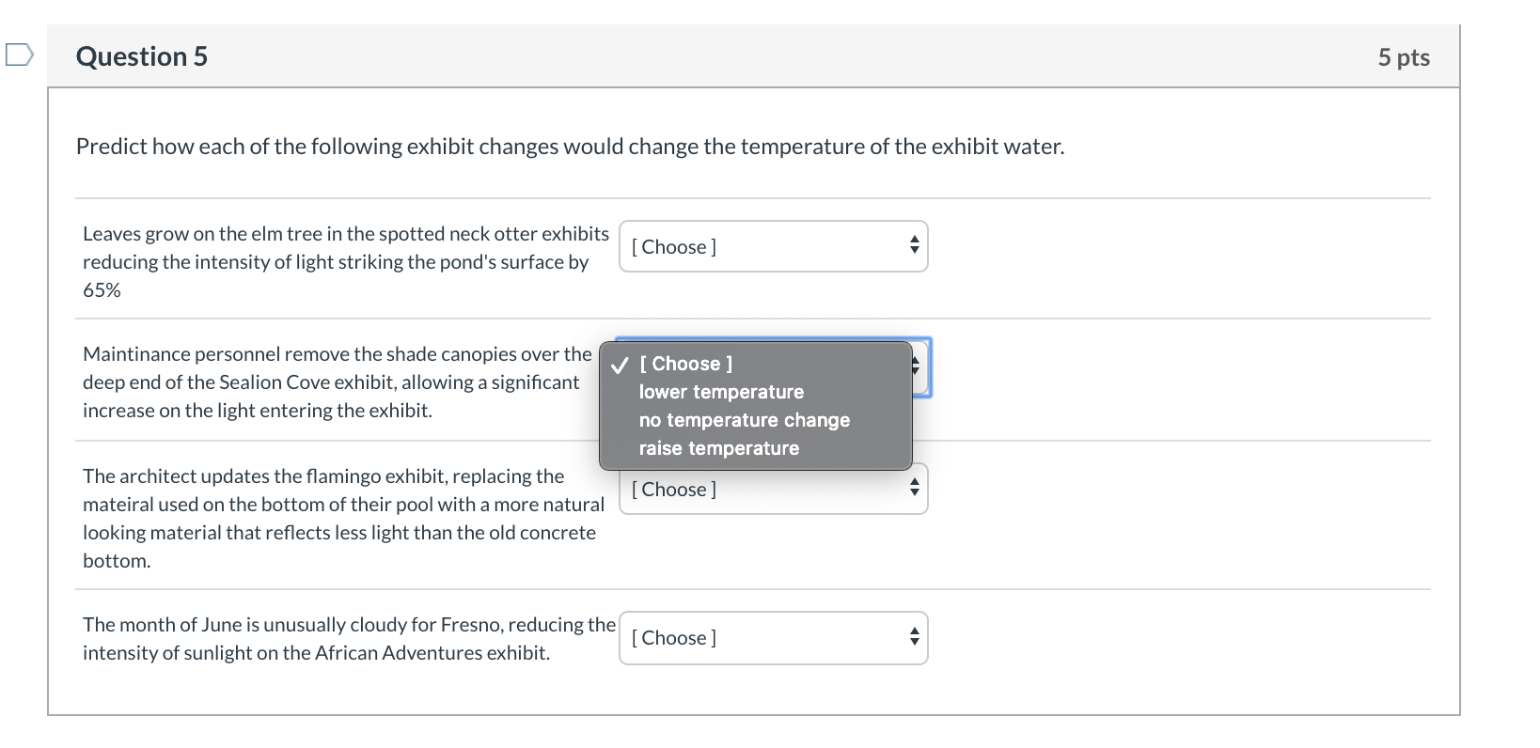Viewport: 1540px width, 748px height.
Task: Pick "raise temperature" from the open list
Action: [x=718, y=448]
